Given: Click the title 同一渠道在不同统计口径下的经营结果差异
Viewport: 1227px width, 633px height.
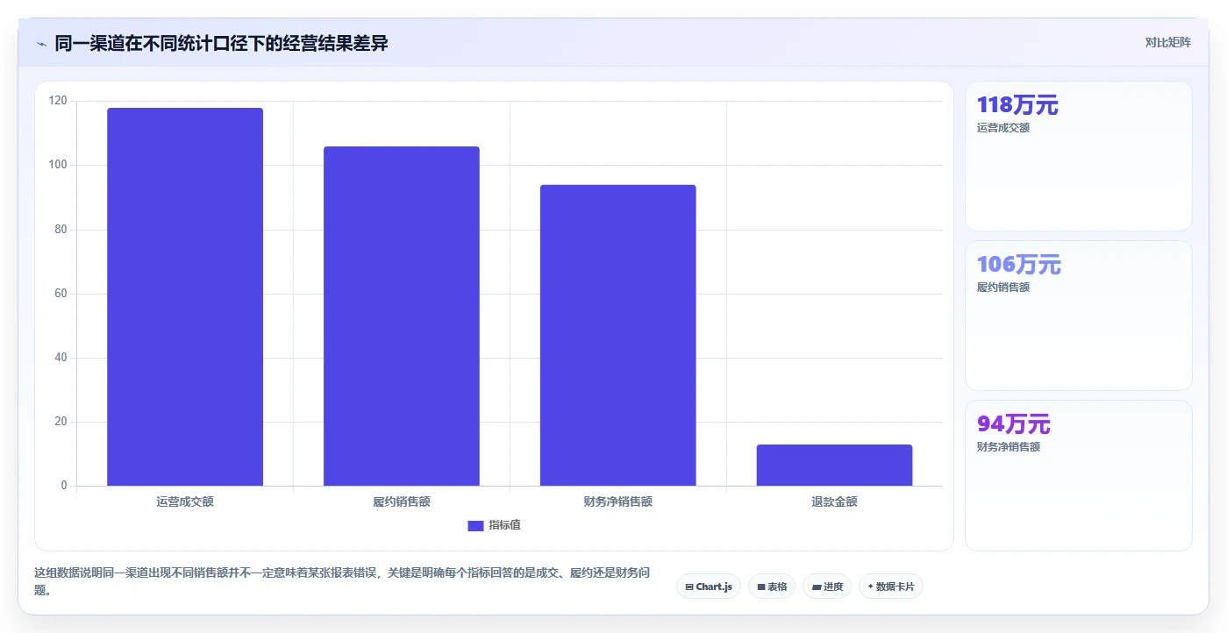Looking at the screenshot, I should click(221, 43).
